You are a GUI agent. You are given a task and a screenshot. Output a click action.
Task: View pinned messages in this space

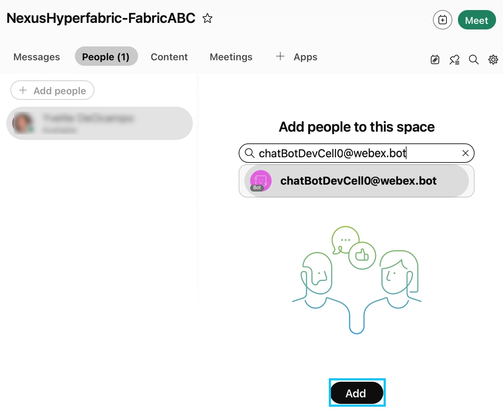(454, 60)
